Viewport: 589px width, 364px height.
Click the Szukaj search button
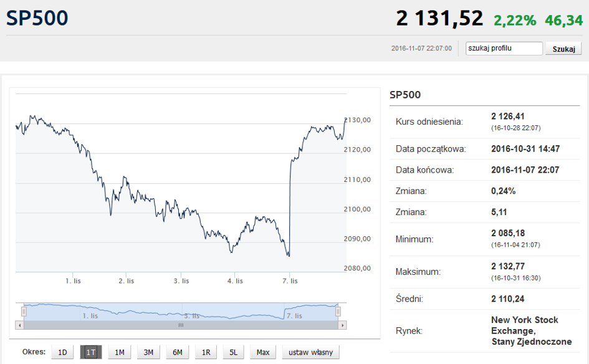click(563, 49)
